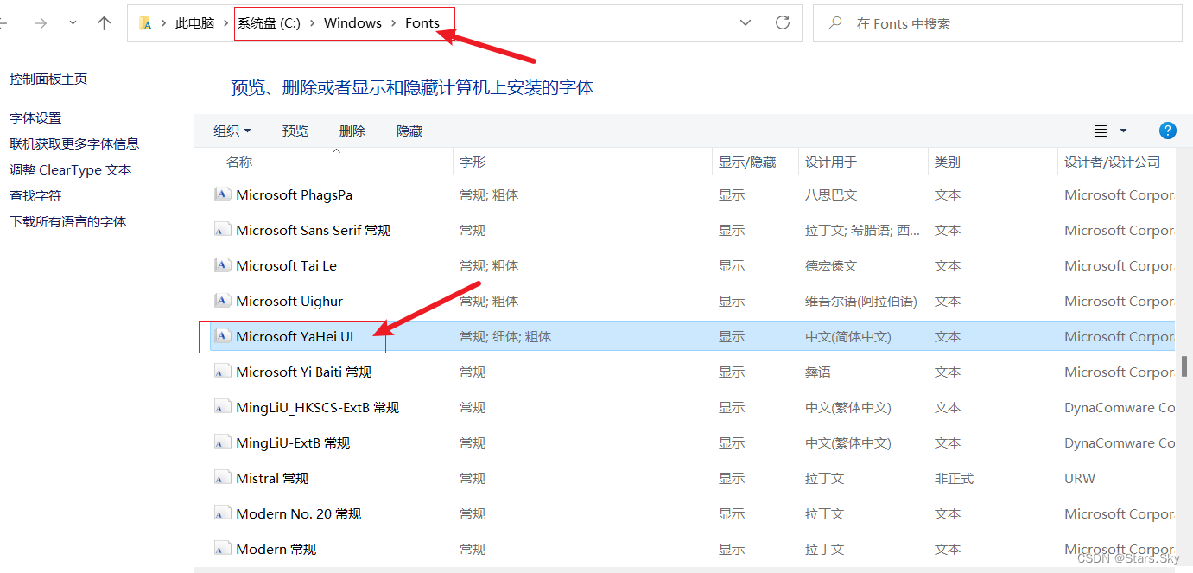Screen dimensions: 1193x573
Task: Click the Microsoft YaHei UI font name
Action: point(295,336)
